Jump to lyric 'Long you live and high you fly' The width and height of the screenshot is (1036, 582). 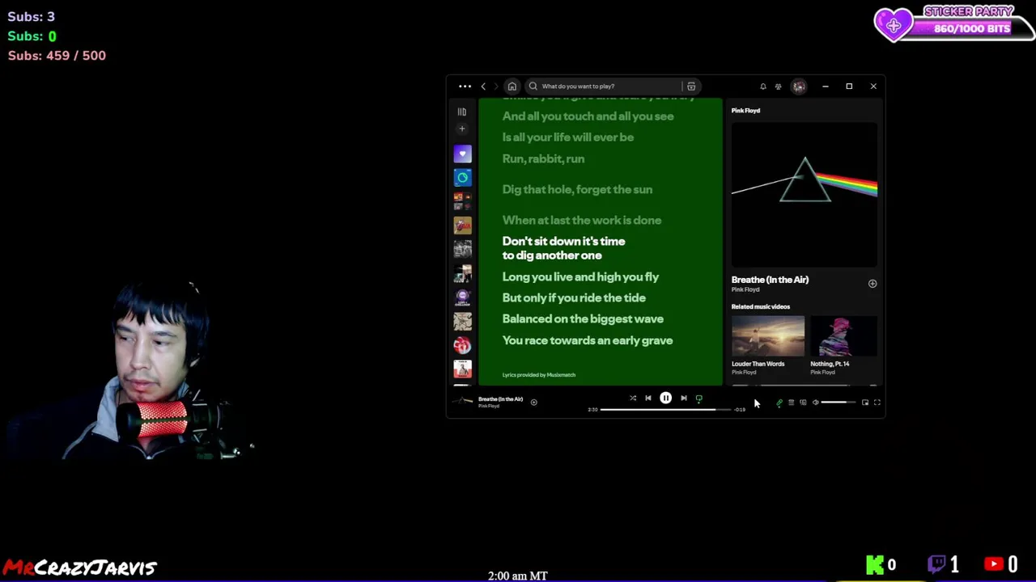tap(580, 277)
